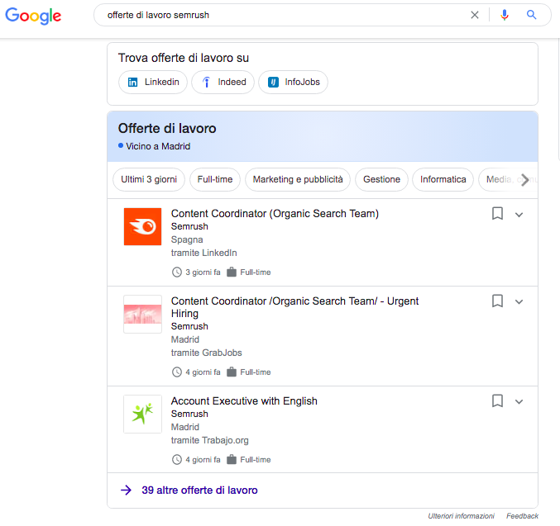Open 'Ulteriori informazioni' link
Image resolution: width=560 pixels, height=526 pixels.
(461, 516)
